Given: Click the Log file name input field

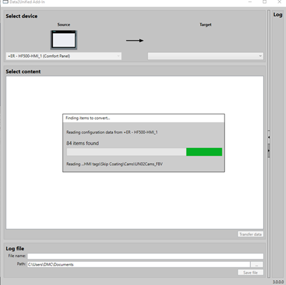Looking at the screenshot, I should [x=145, y=256].
